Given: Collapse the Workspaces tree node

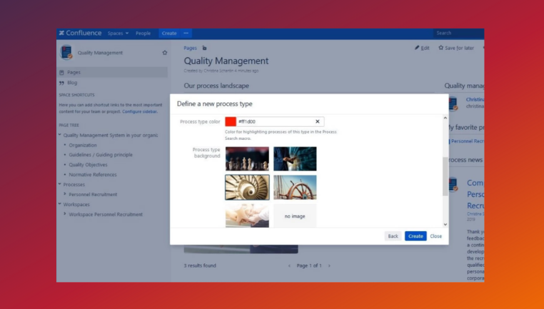Looking at the screenshot, I should coord(59,205).
